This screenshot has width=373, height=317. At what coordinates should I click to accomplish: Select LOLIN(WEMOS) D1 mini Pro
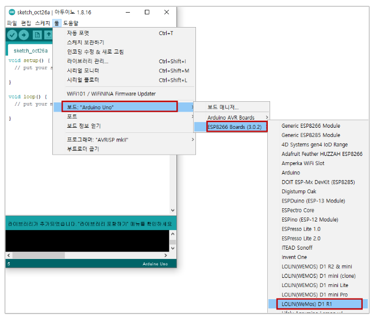point(318,295)
